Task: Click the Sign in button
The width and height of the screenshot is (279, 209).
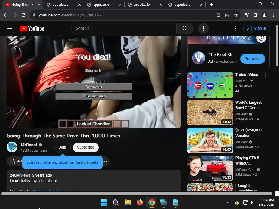Action: pos(257,28)
